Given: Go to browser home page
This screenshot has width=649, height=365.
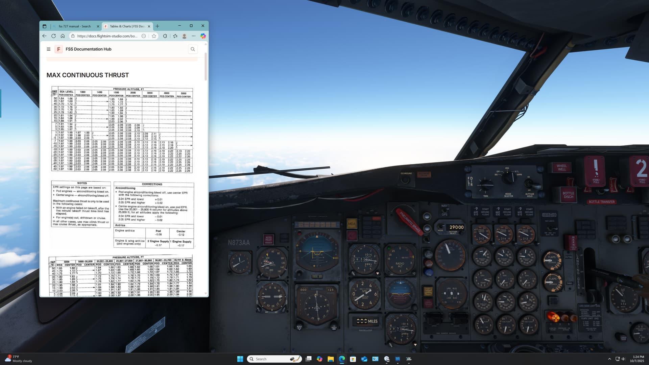Looking at the screenshot, I should tap(63, 36).
